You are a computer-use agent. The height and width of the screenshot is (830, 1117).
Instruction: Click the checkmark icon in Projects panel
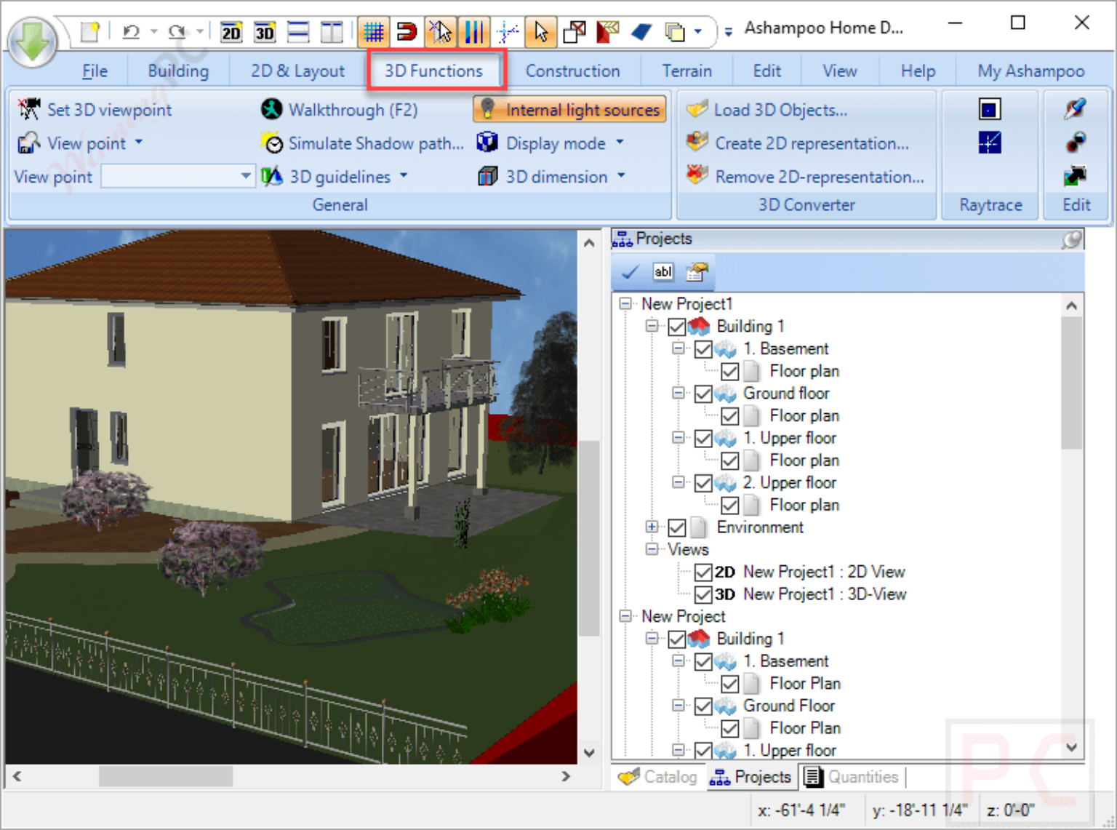click(x=630, y=272)
